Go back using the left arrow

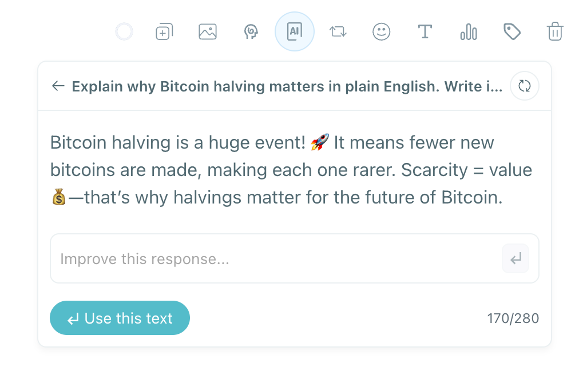coord(57,86)
